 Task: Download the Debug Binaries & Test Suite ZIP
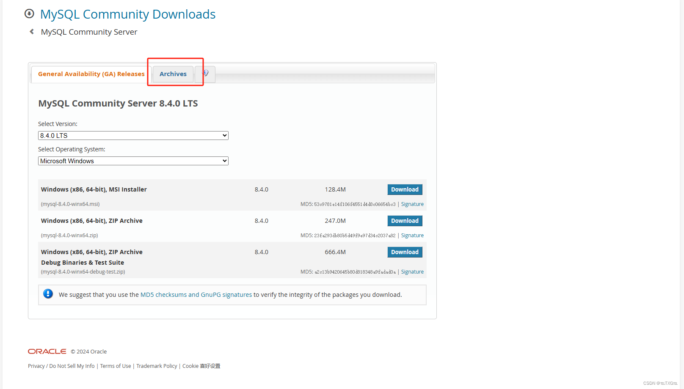405,252
